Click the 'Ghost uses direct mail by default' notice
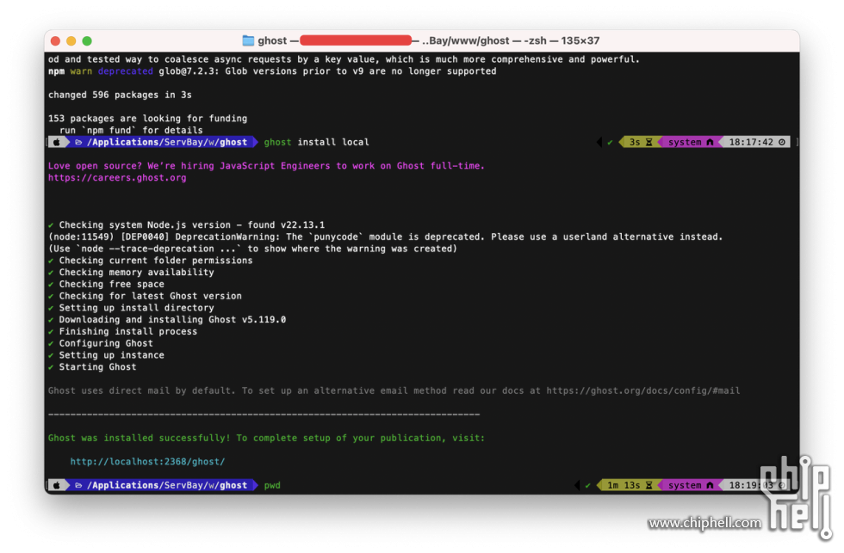 tap(394, 390)
